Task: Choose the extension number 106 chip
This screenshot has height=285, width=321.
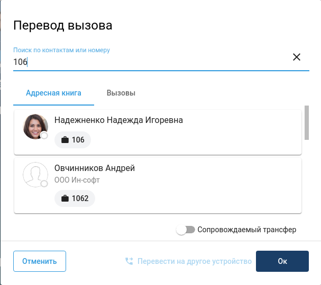Action: [73, 140]
